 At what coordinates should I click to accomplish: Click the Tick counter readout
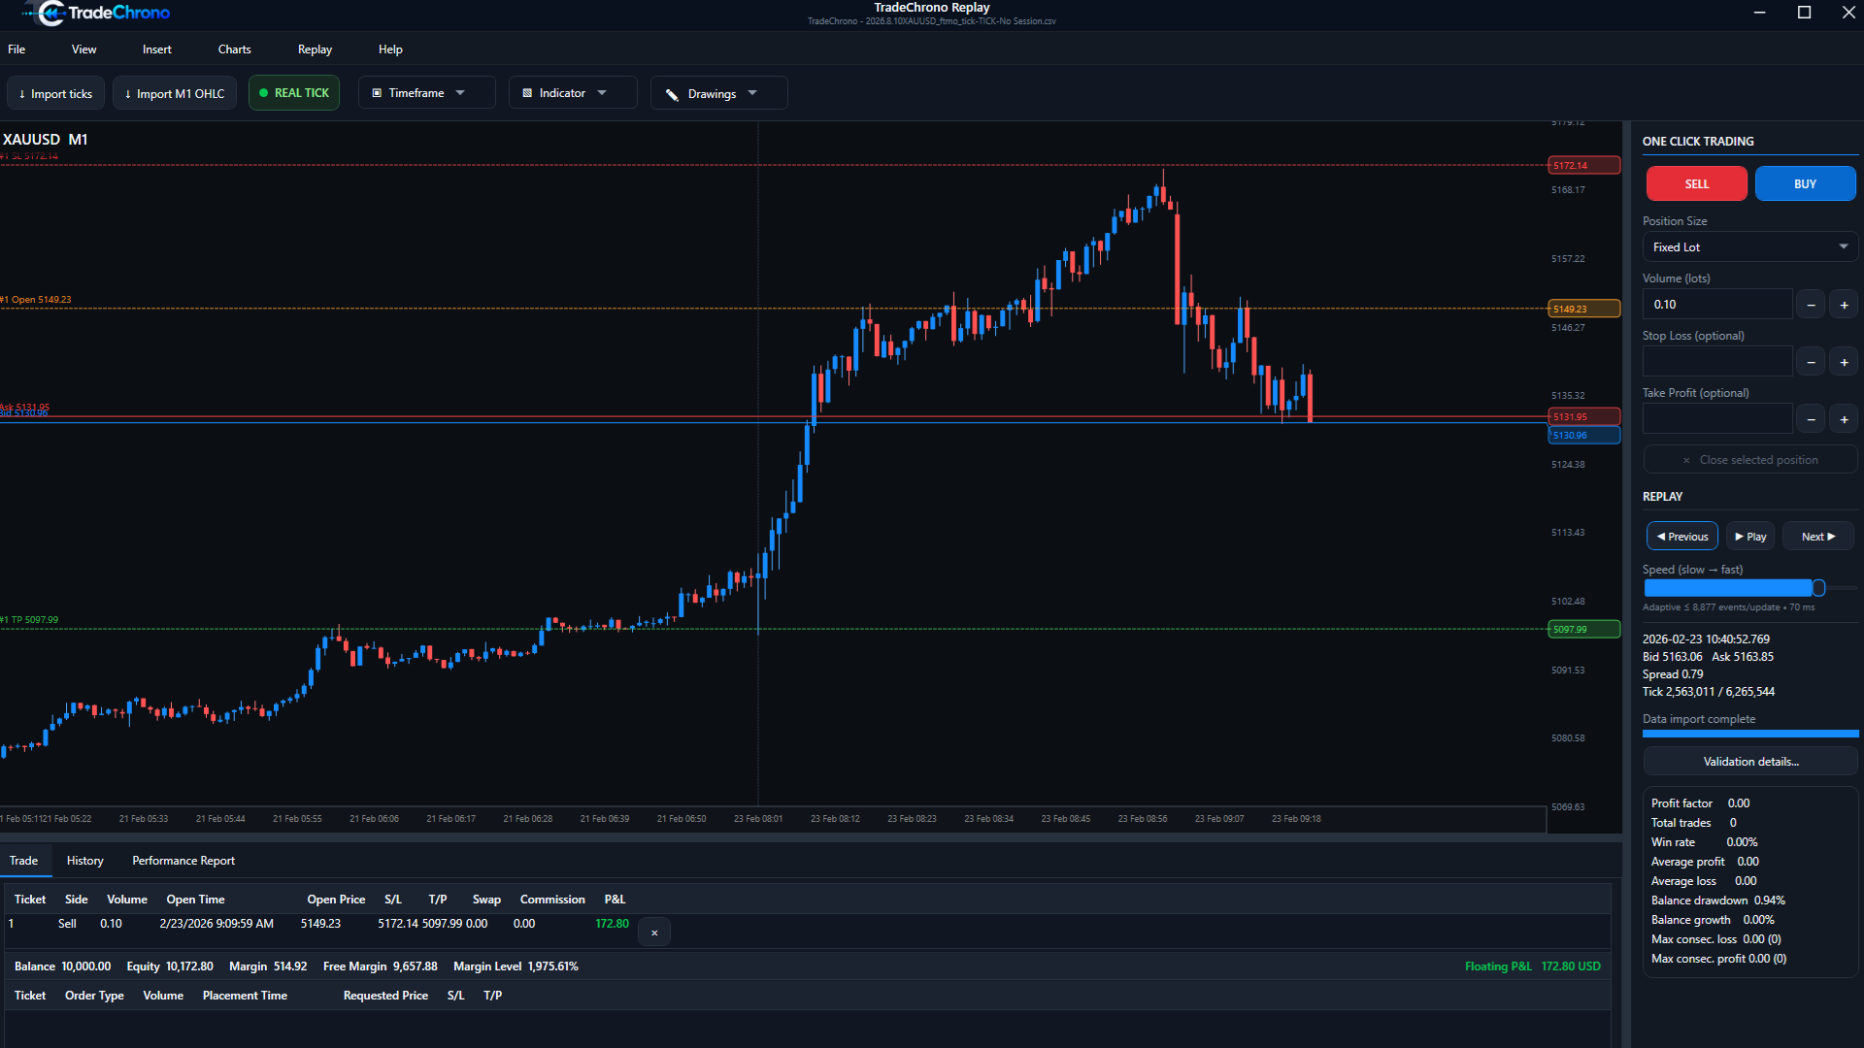[x=1708, y=692]
